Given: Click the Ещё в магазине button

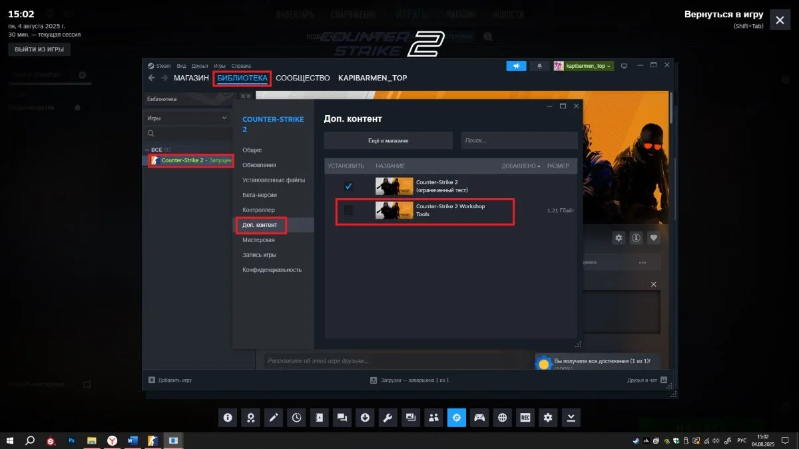Looking at the screenshot, I should [x=388, y=140].
